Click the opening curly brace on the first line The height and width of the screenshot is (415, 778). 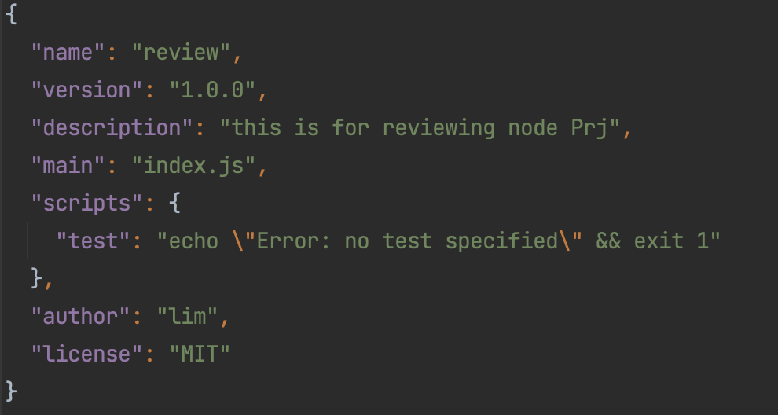point(11,15)
